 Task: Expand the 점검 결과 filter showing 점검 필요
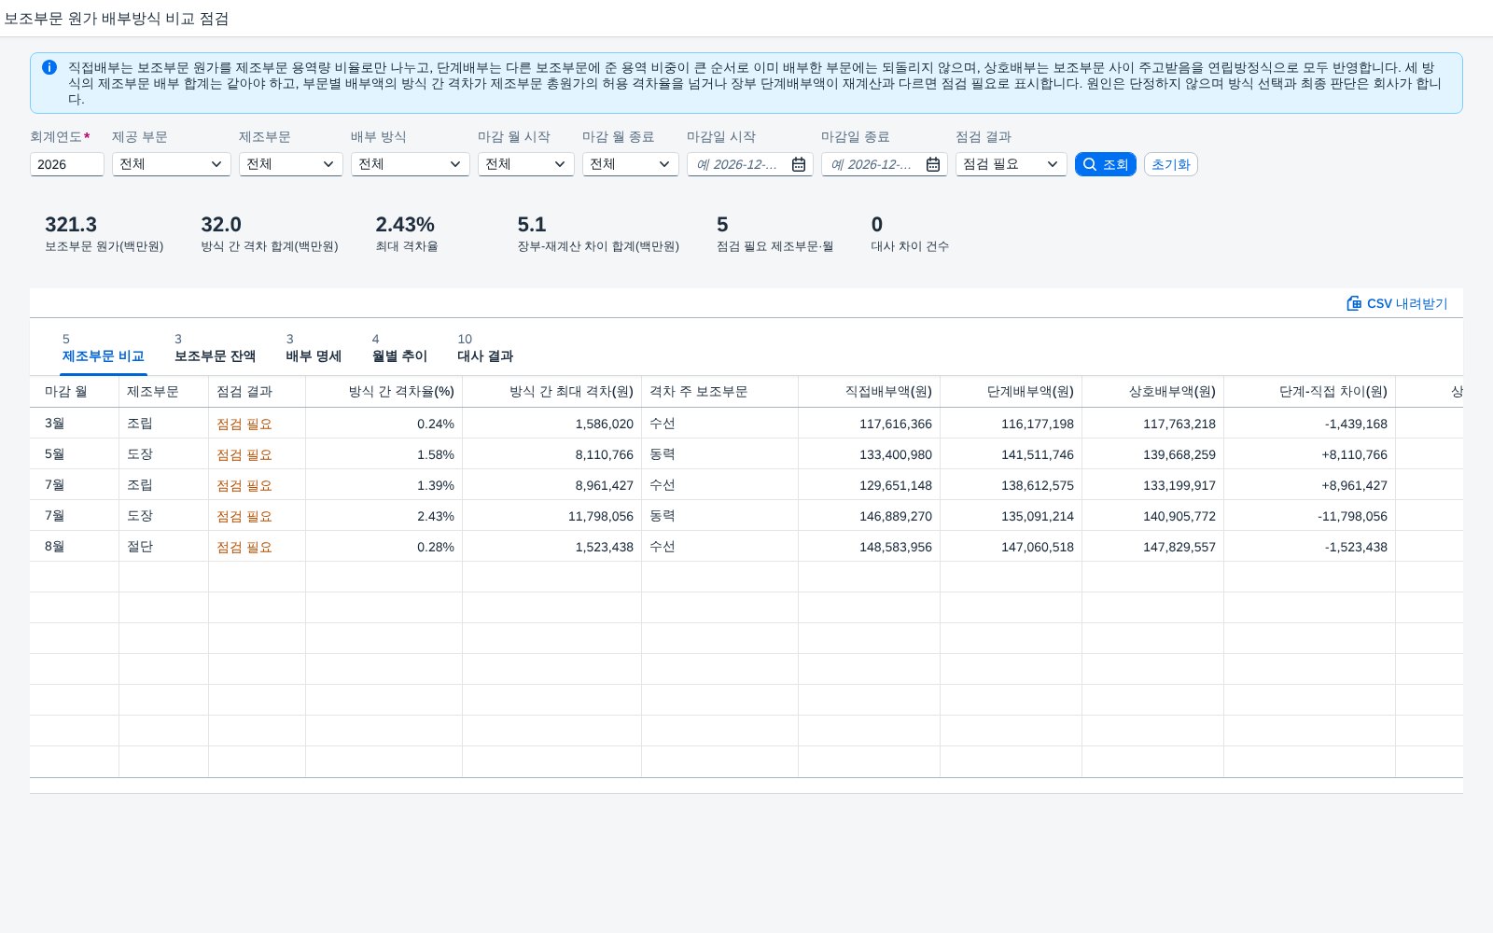click(x=1012, y=164)
